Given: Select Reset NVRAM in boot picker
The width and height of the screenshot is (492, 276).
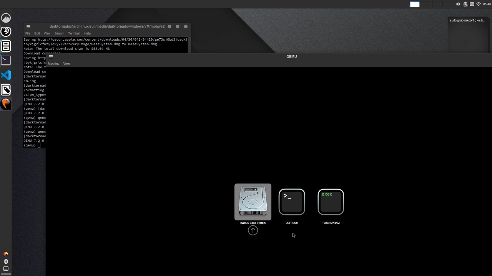Looking at the screenshot, I should [331, 202].
